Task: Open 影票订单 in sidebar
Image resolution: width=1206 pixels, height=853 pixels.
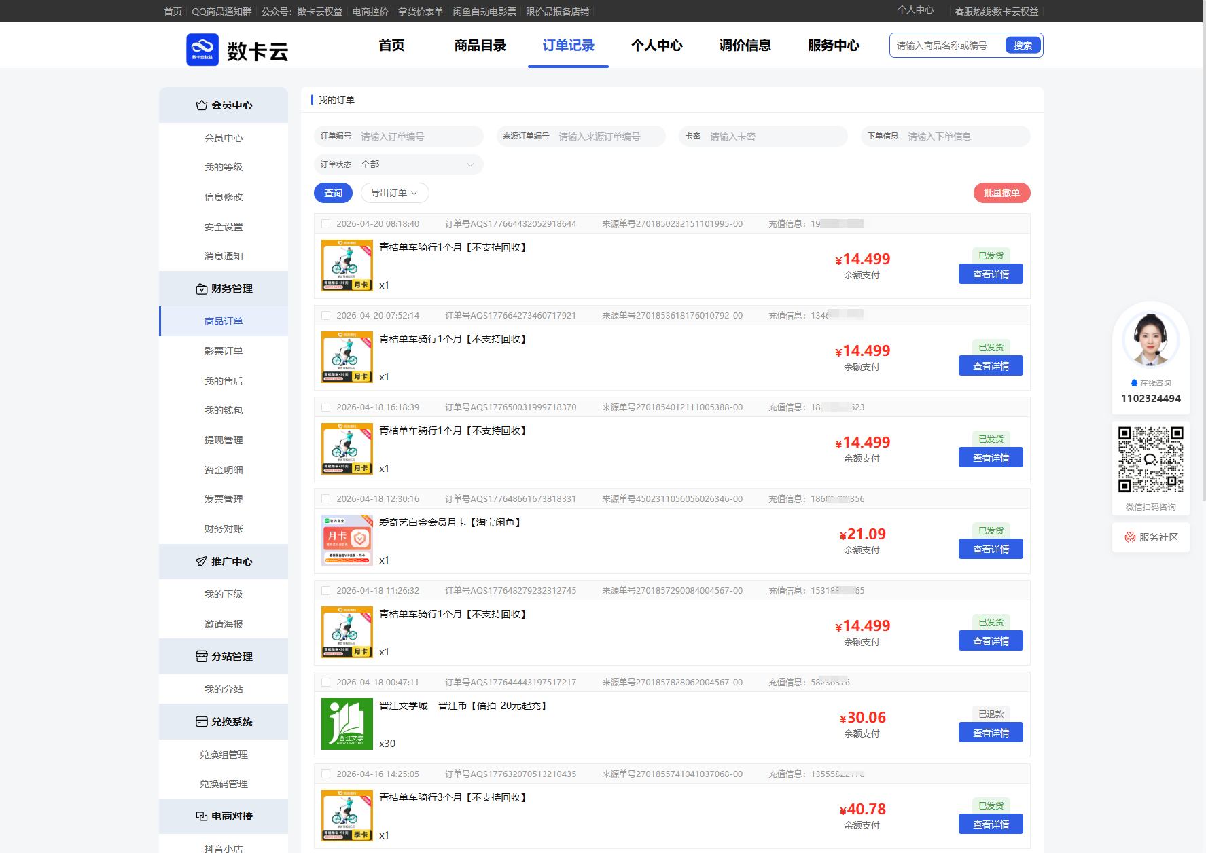Action: pos(224,351)
